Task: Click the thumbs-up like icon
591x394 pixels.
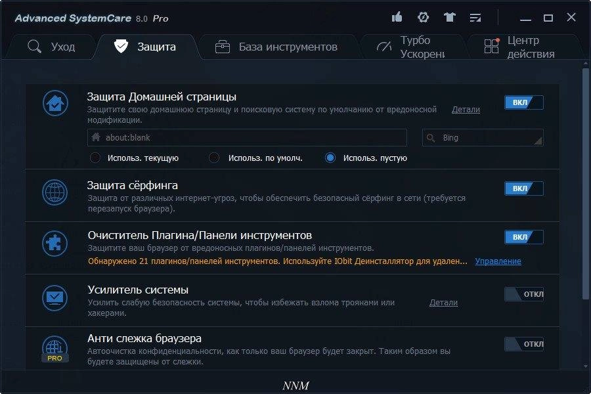Action: point(397,17)
